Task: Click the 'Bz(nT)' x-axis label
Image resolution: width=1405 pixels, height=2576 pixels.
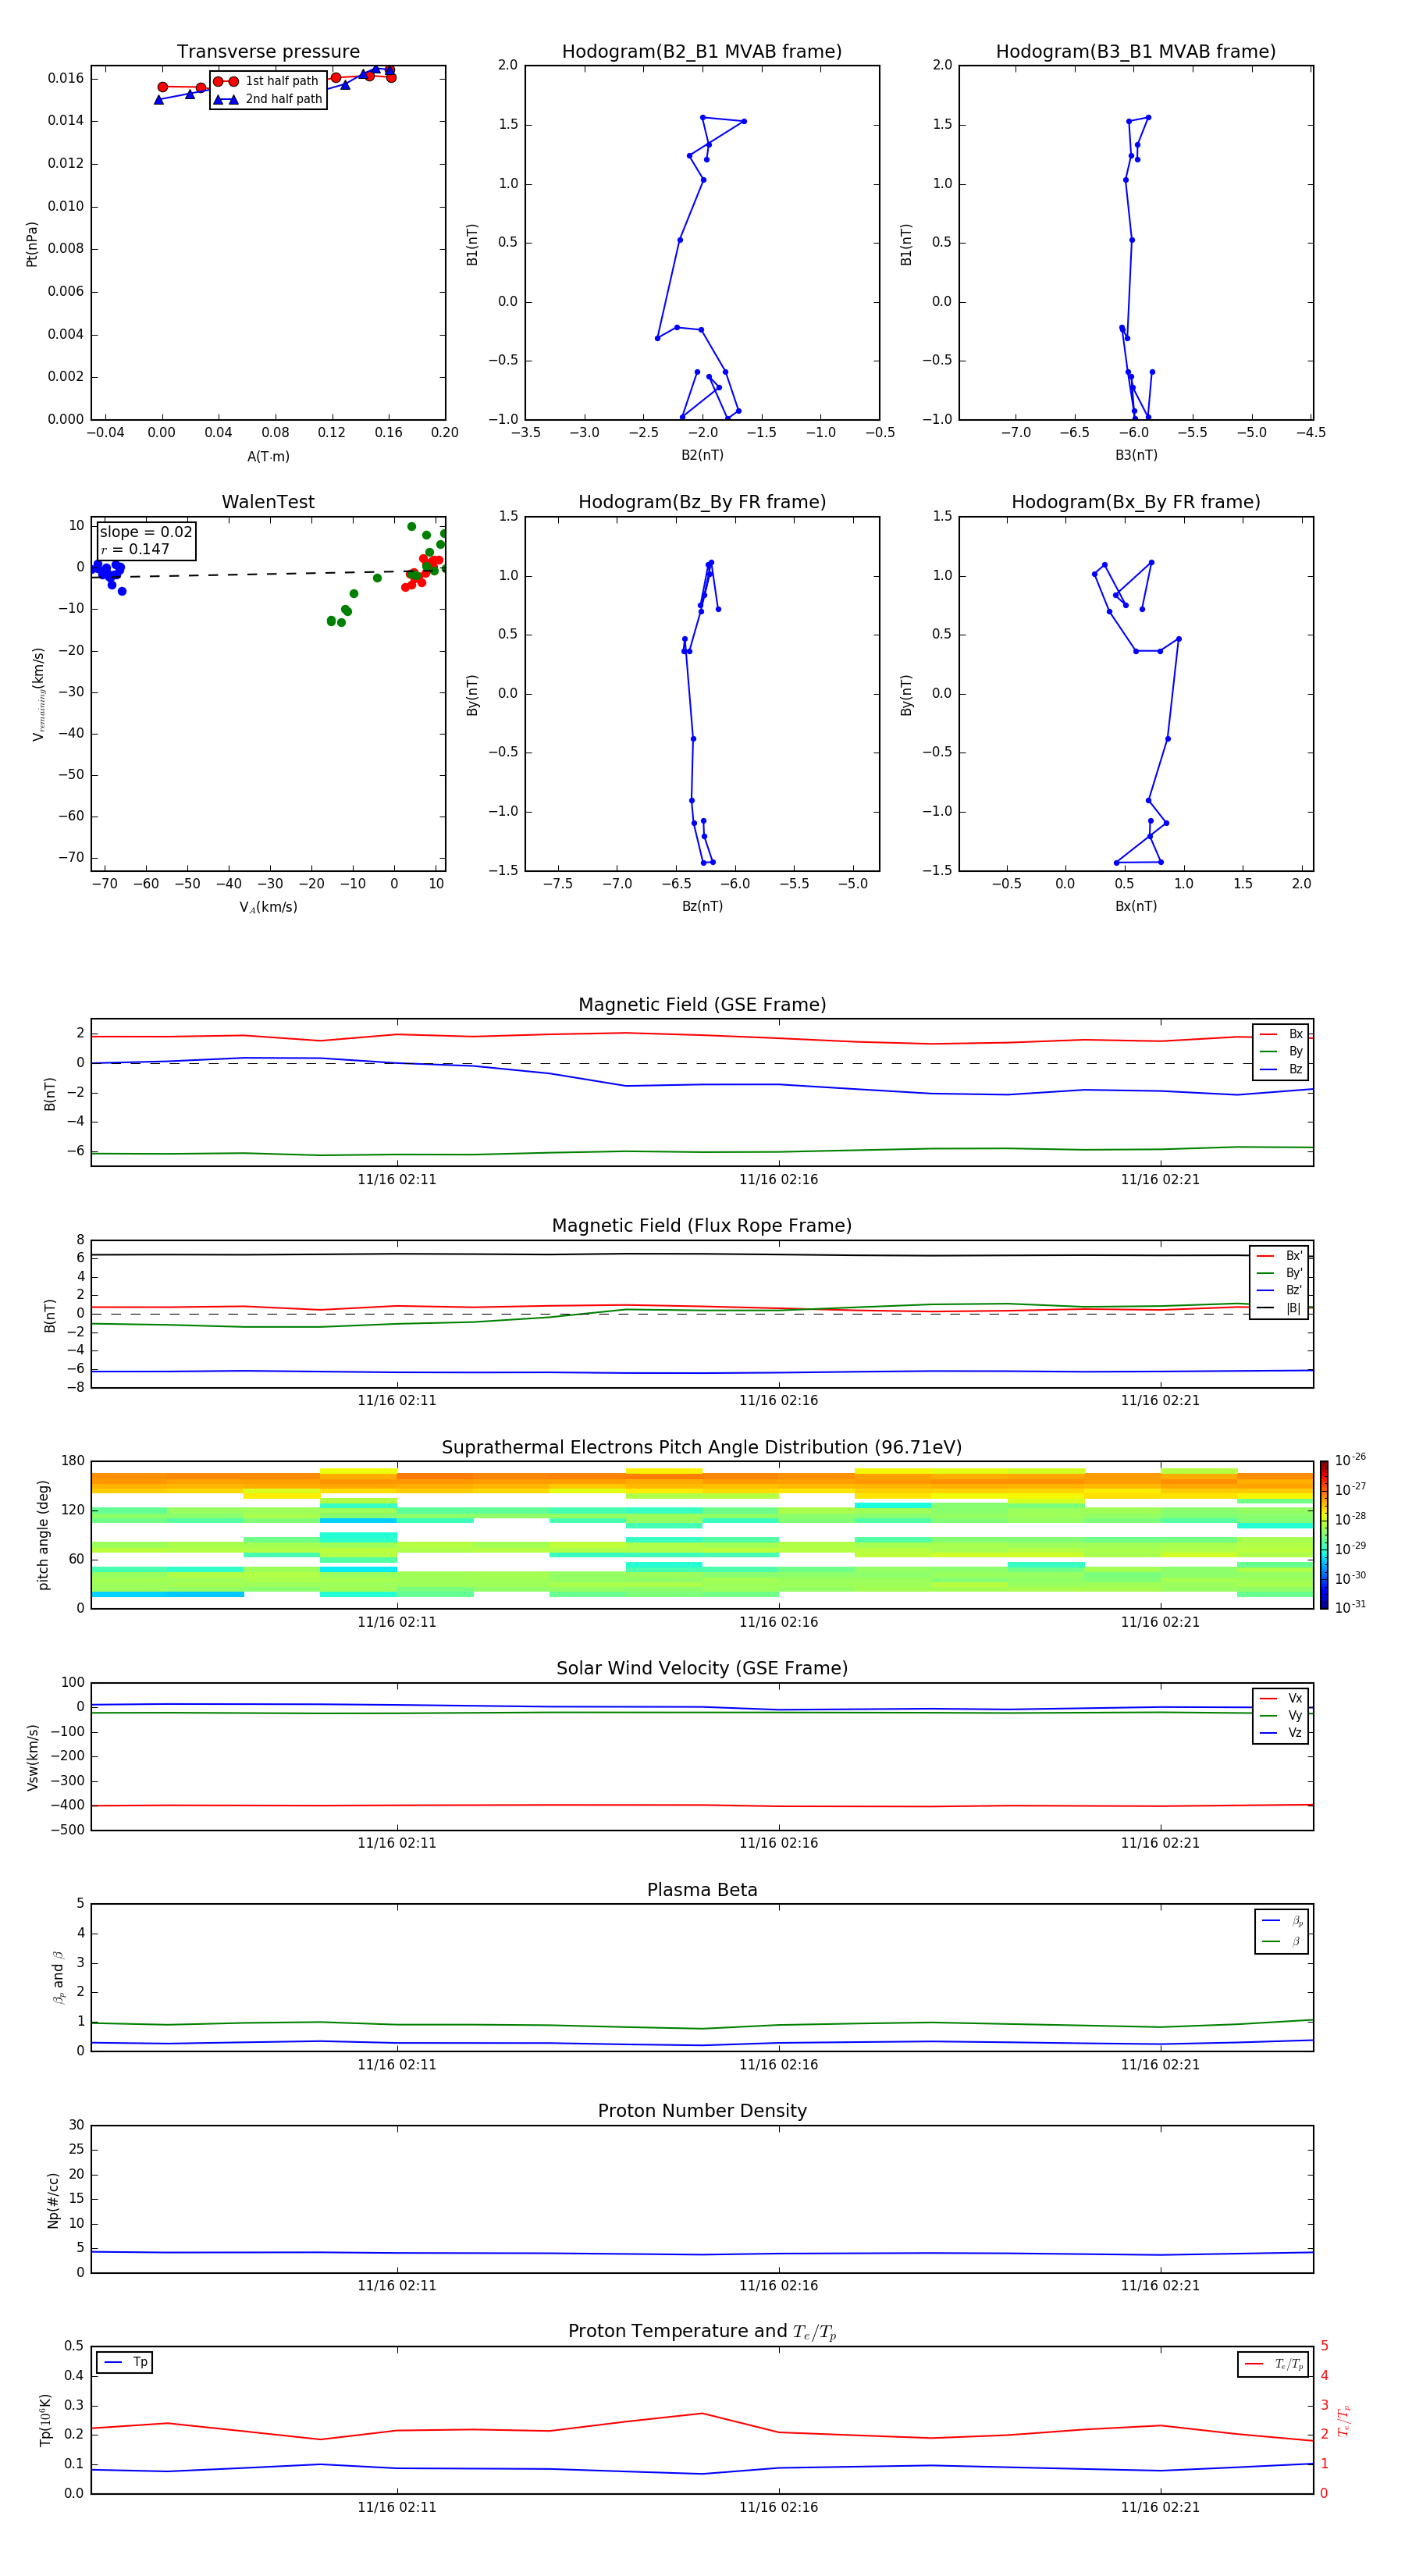Action: [x=702, y=906]
